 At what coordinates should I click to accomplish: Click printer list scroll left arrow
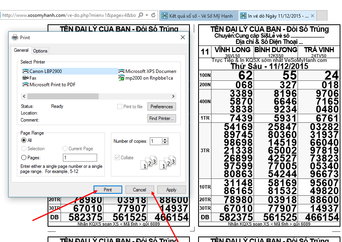point(24,96)
